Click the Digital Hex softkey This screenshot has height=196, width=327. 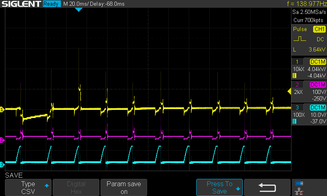pyautogui.click(x=76, y=188)
